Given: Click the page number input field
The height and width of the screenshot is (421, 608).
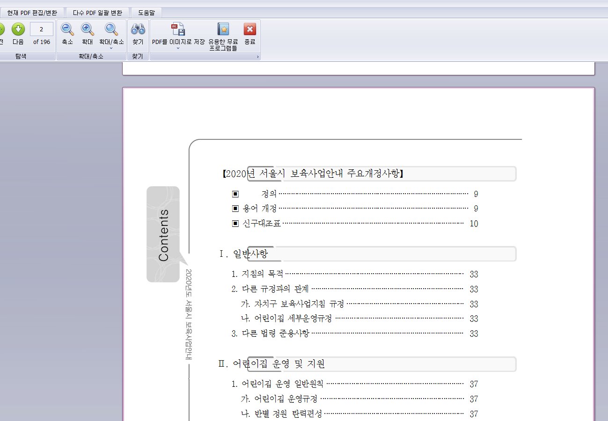Looking at the screenshot, I should click(42, 29).
